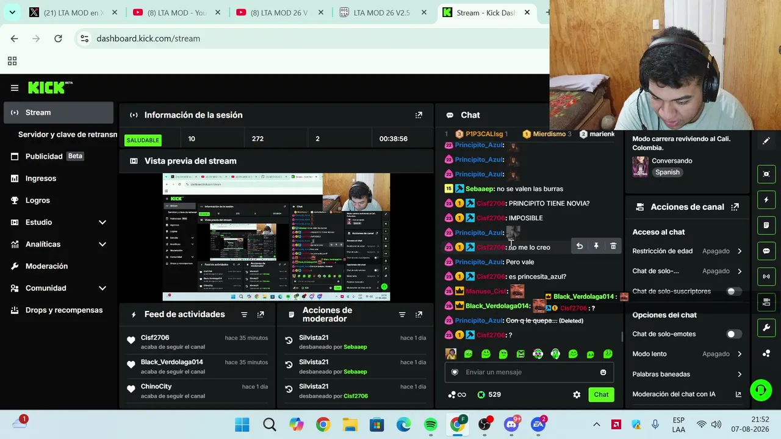Open Chat de solo-... options chevron
781x439 pixels.
(740, 271)
